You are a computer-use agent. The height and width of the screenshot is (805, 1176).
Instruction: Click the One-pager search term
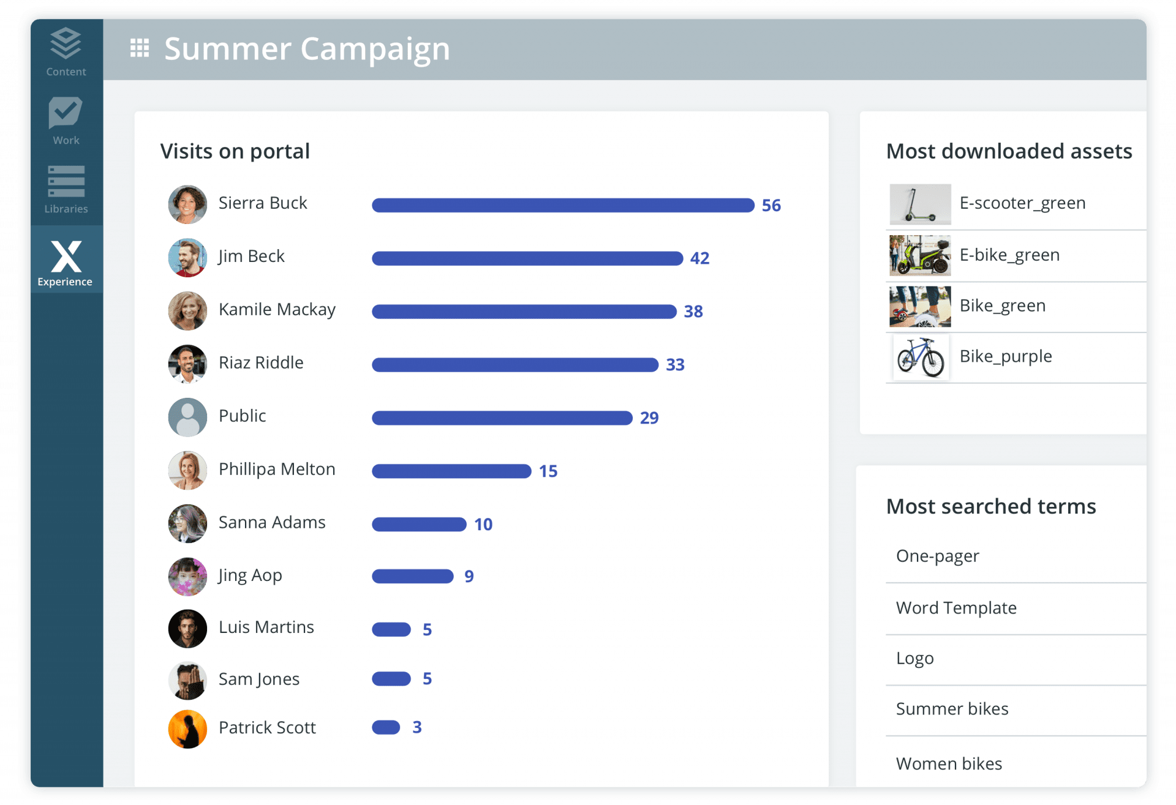pos(937,556)
